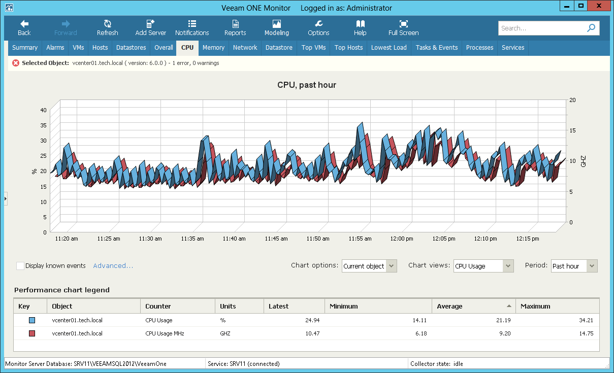This screenshot has height=373, width=614.
Task: Sort legend by Counter column header
Action: [x=178, y=306]
